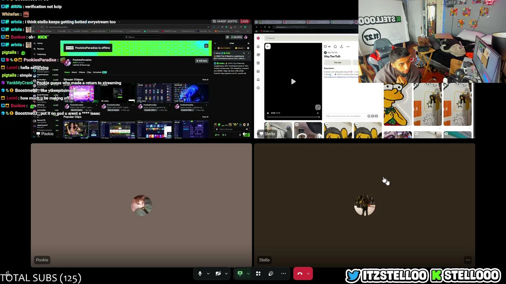Click the Gift Subs button
Image resolution: width=506 pixels, height=284 pixels.
202,61
